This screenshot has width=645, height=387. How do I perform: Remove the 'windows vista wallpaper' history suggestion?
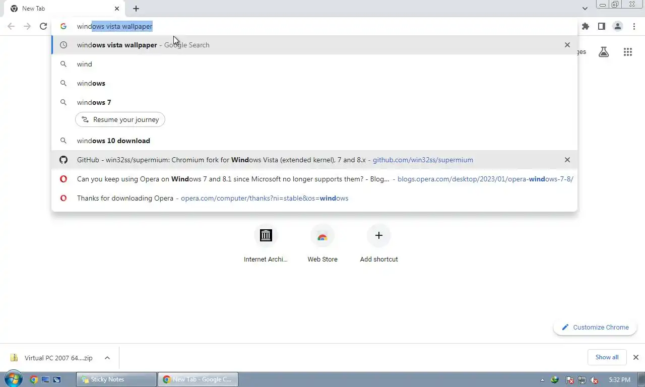click(x=567, y=45)
